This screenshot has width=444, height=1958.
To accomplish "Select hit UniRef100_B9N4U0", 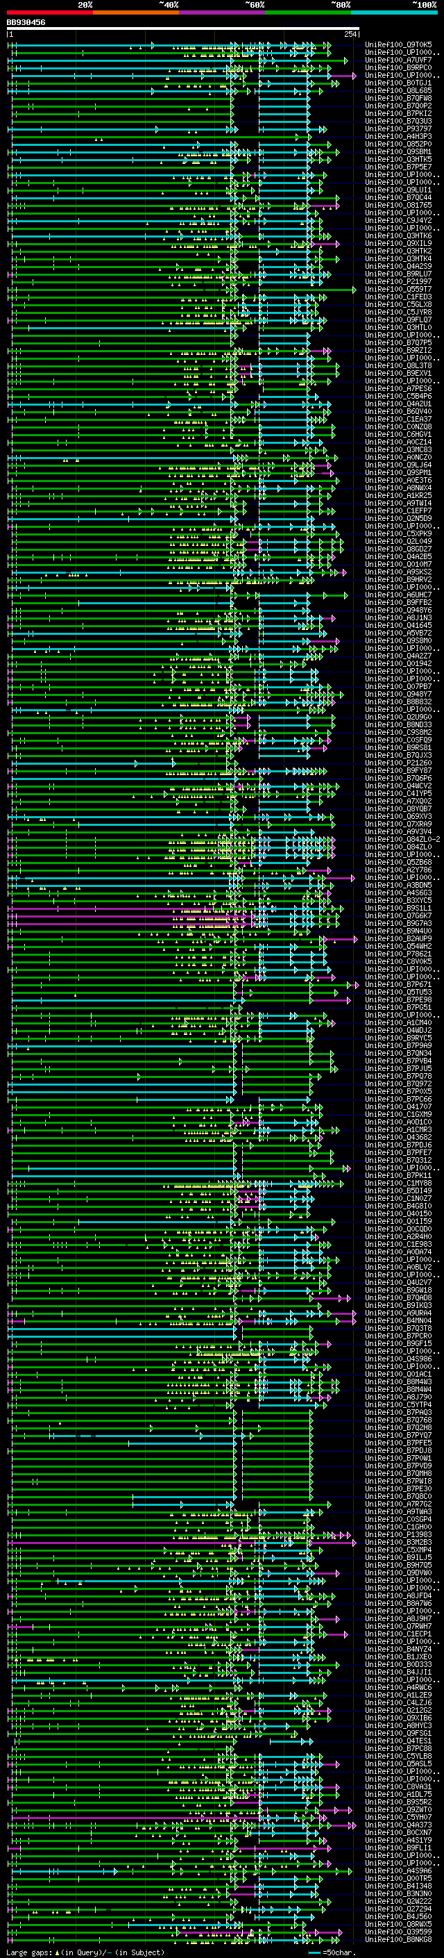I will point(398,931).
